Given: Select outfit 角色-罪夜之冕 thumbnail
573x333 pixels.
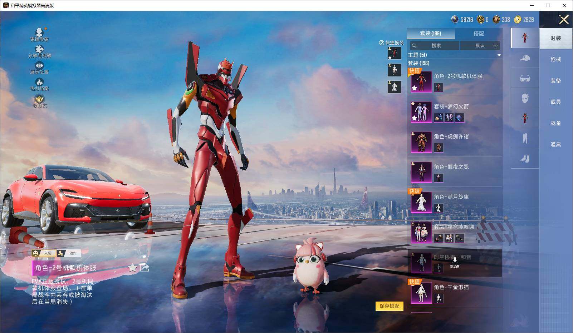Looking at the screenshot, I should click(x=421, y=172).
